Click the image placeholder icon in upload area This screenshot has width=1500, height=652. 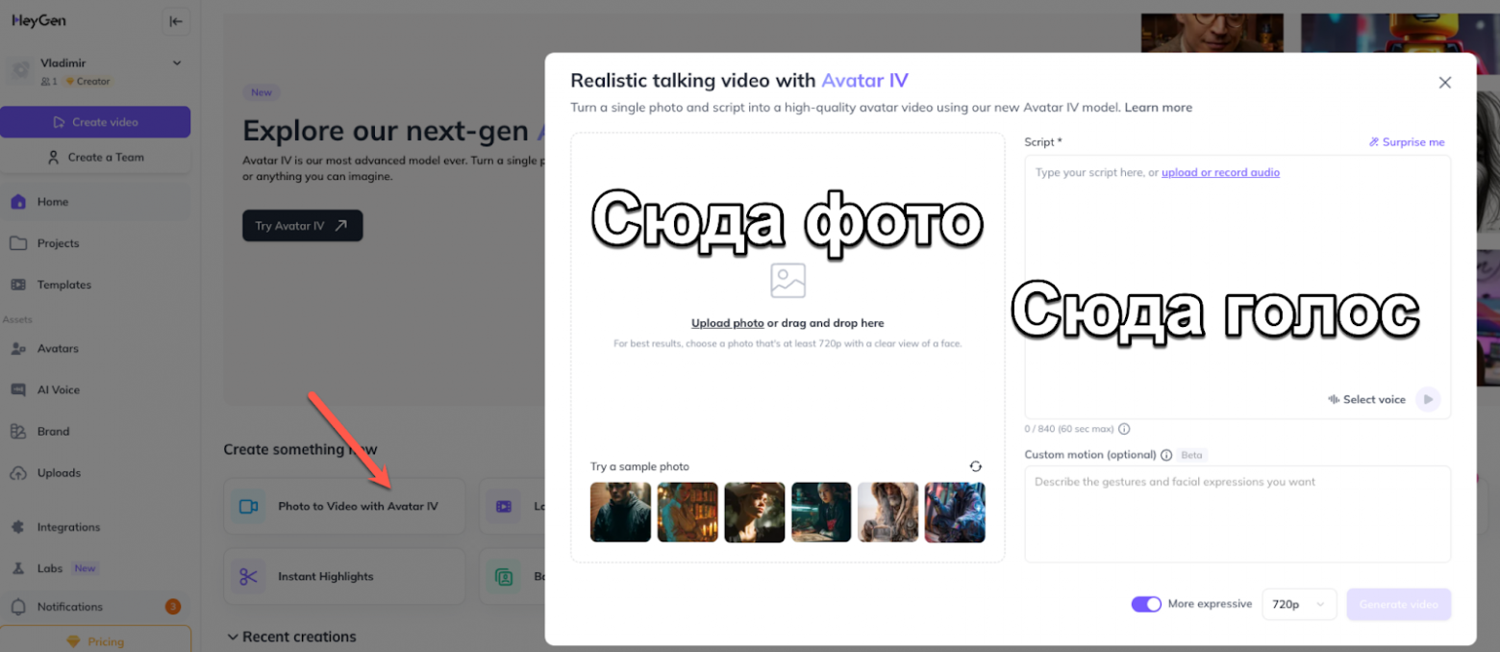787,281
